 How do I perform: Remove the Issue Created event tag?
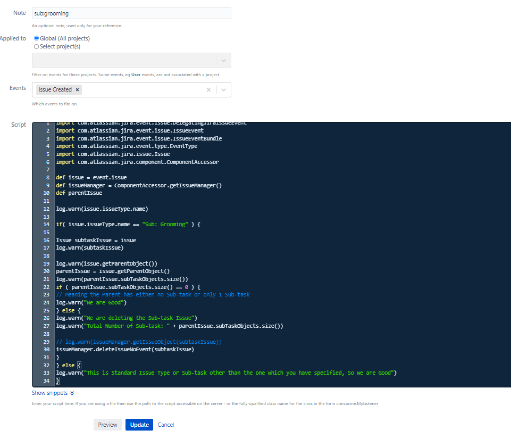tap(77, 90)
